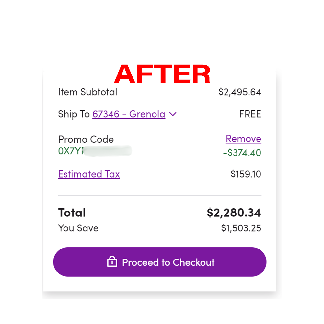The width and height of the screenshot is (324, 324).
Task: Click the Item Subtotal label
Action: point(87,92)
